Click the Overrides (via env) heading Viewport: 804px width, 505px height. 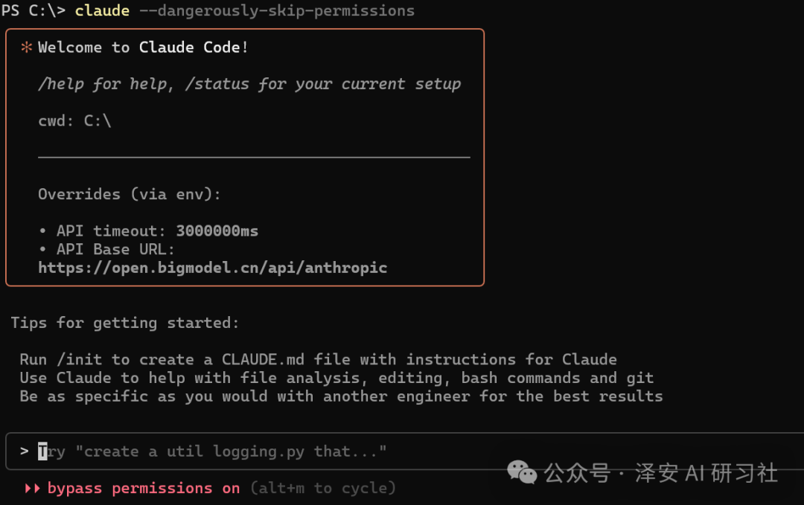130,195
